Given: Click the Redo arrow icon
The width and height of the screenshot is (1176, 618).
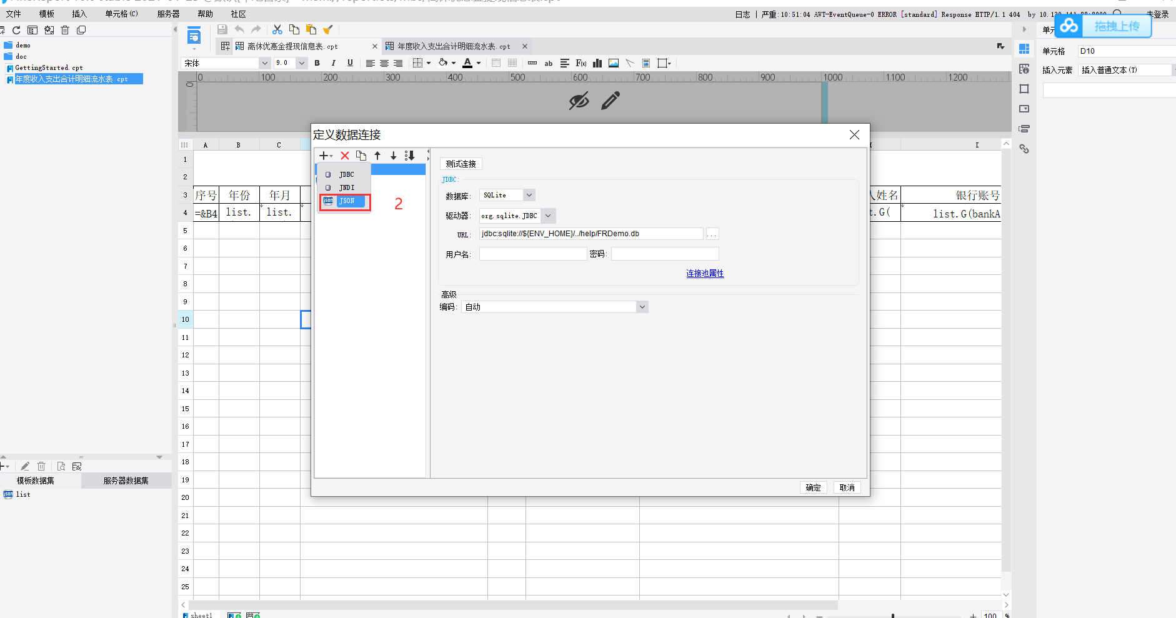Looking at the screenshot, I should coord(256,29).
